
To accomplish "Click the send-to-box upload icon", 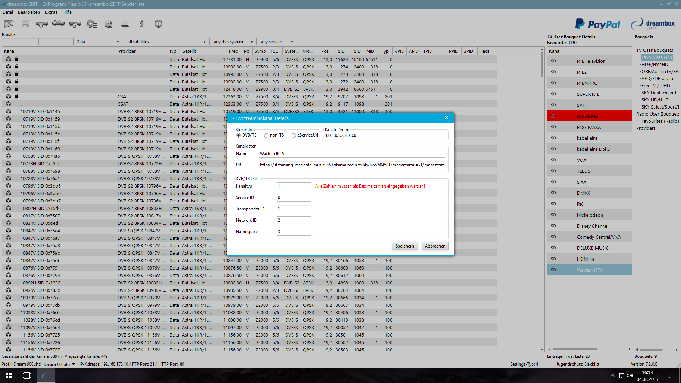I will (75, 24).
